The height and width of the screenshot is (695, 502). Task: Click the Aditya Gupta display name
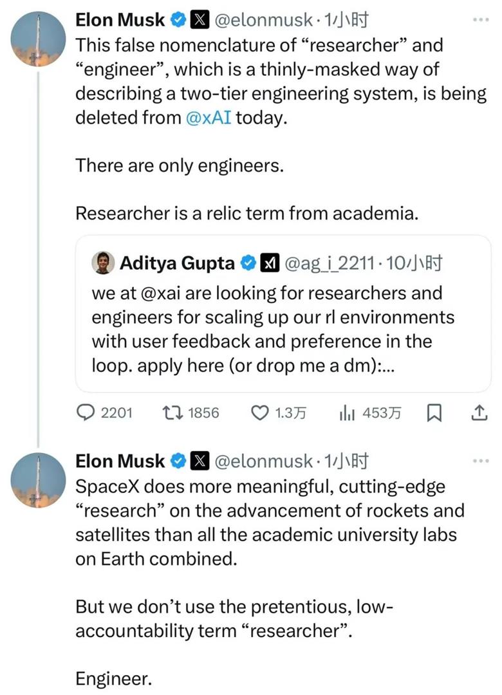tap(177, 263)
